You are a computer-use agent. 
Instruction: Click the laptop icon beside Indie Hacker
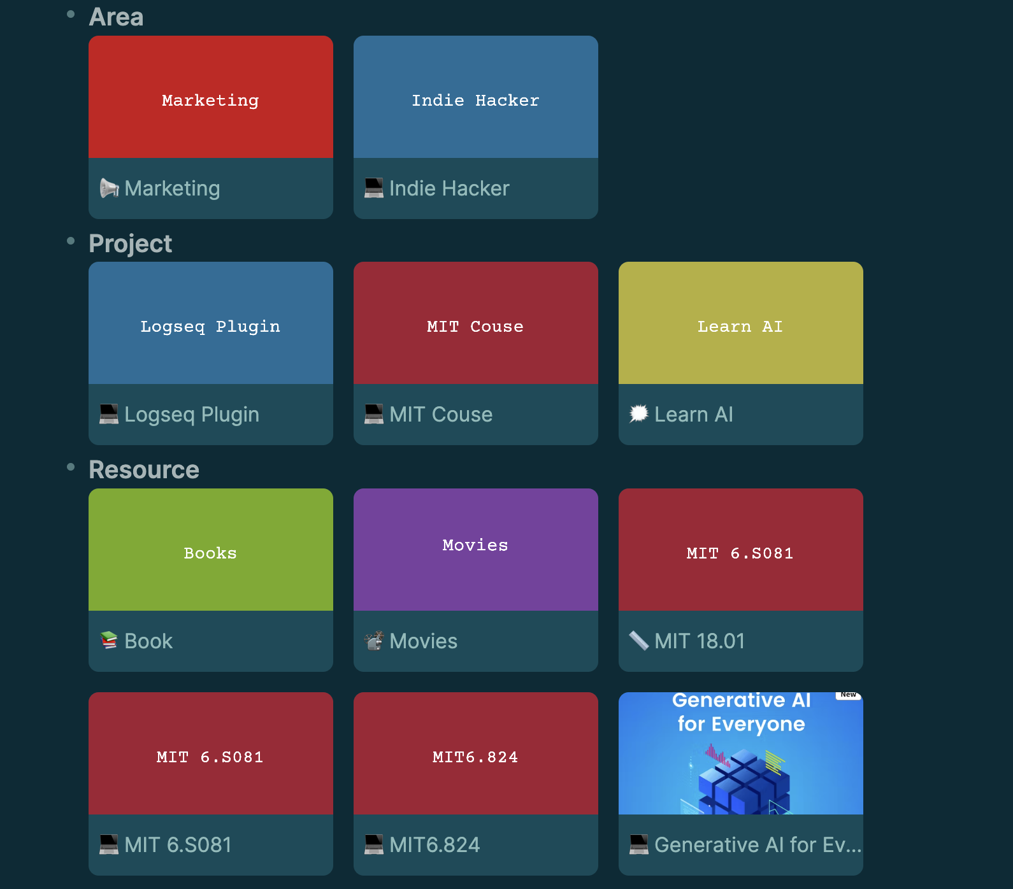click(374, 188)
